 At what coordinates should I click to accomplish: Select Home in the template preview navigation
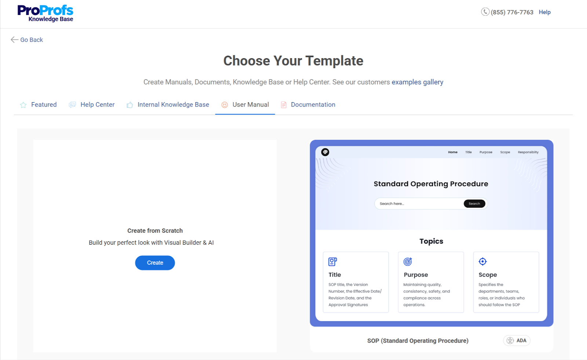pos(452,152)
